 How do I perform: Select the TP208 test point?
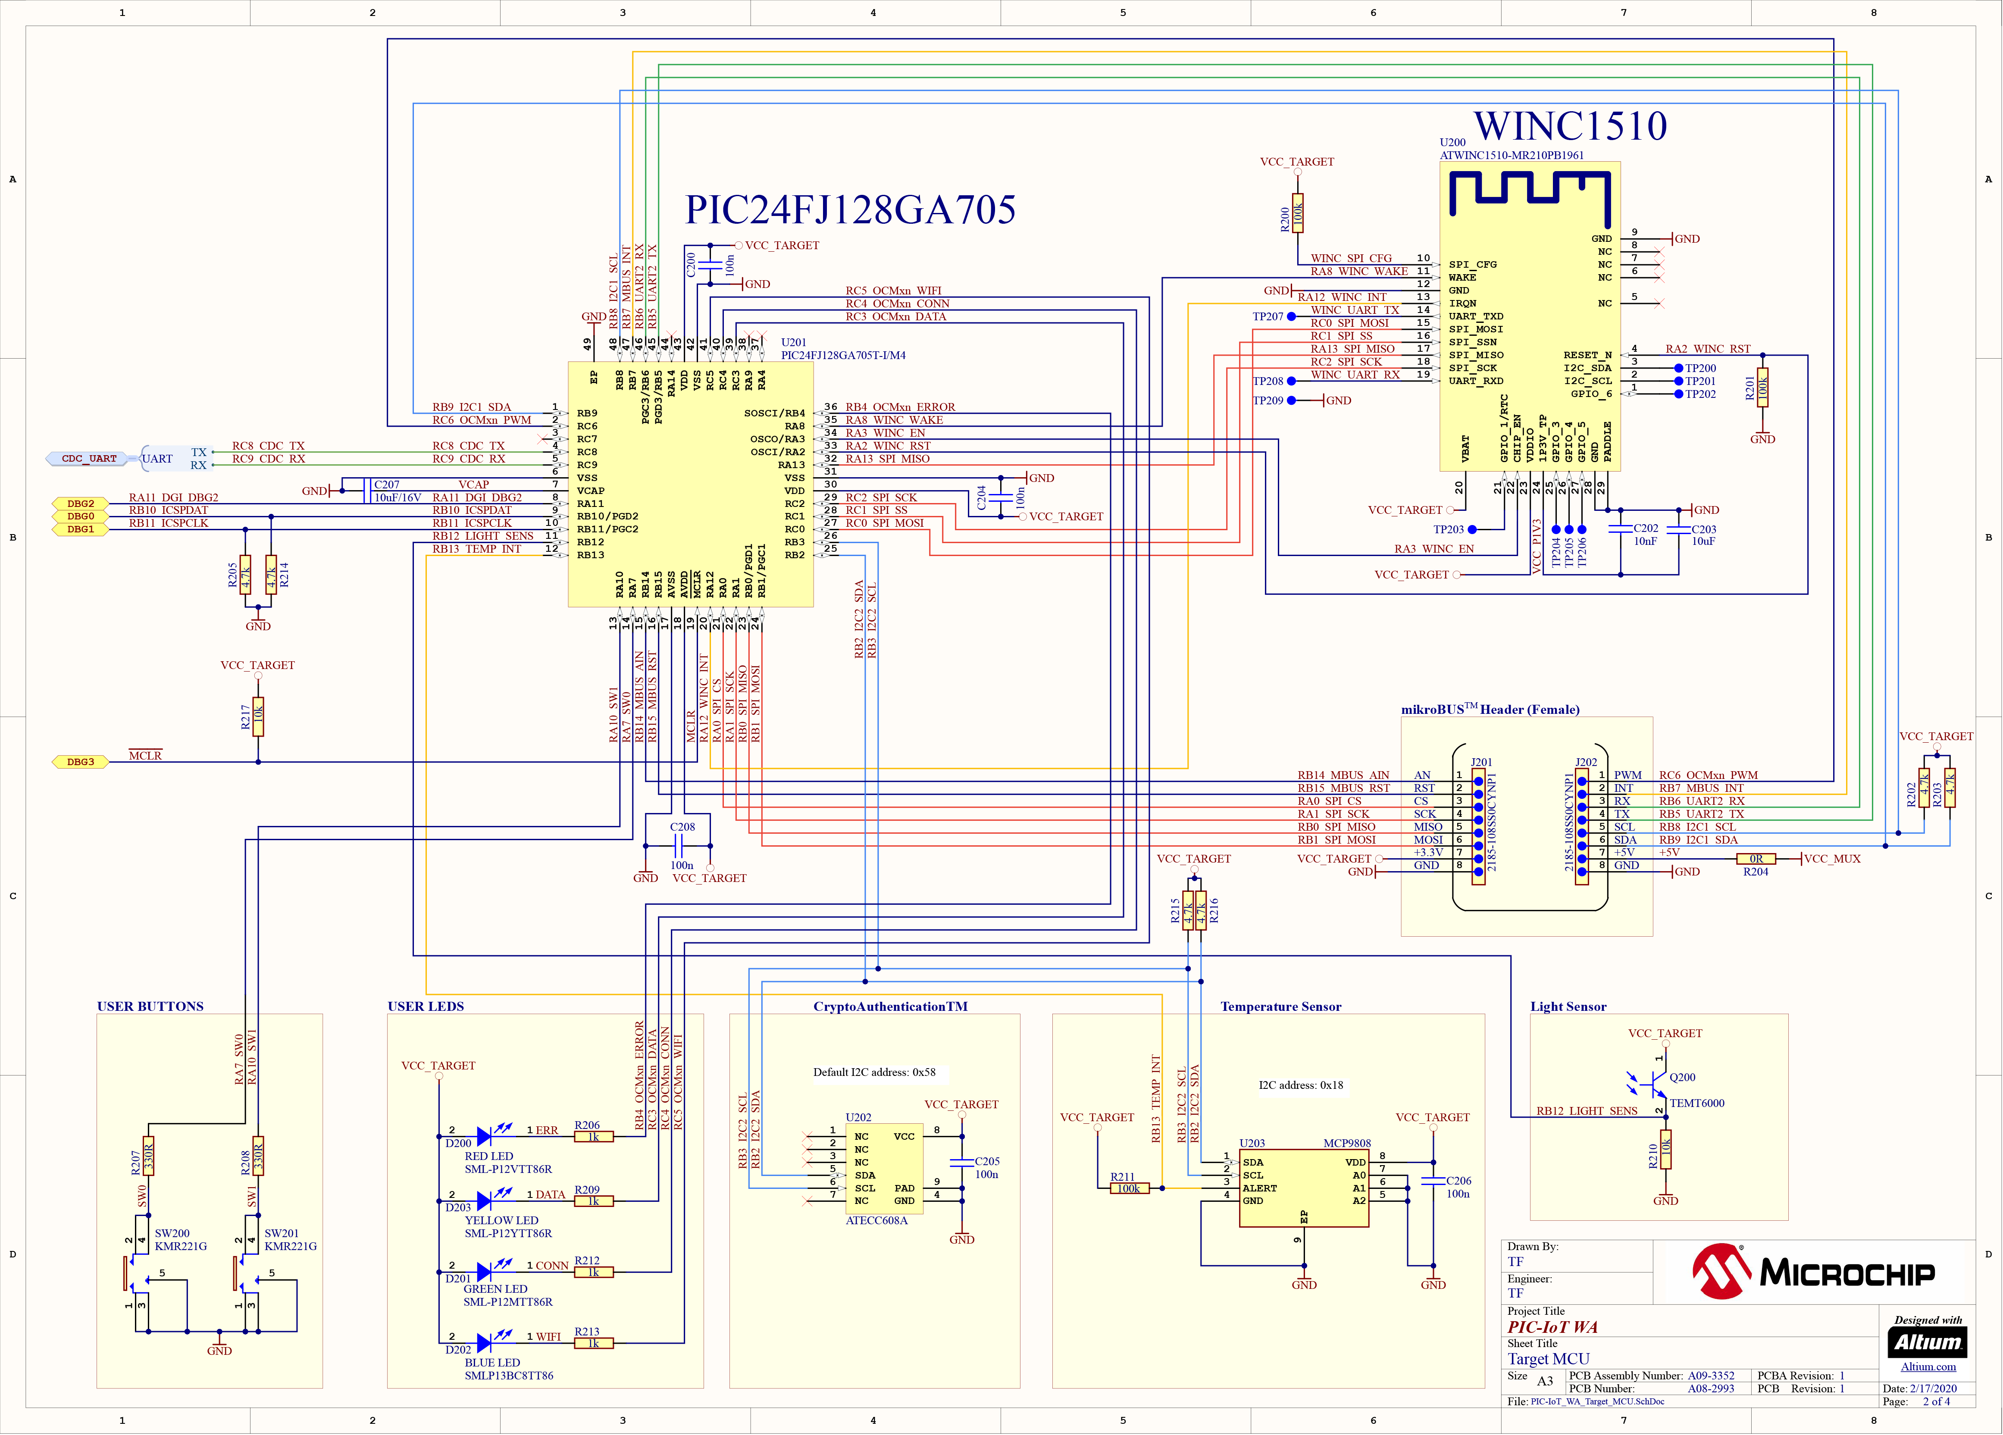point(1291,381)
